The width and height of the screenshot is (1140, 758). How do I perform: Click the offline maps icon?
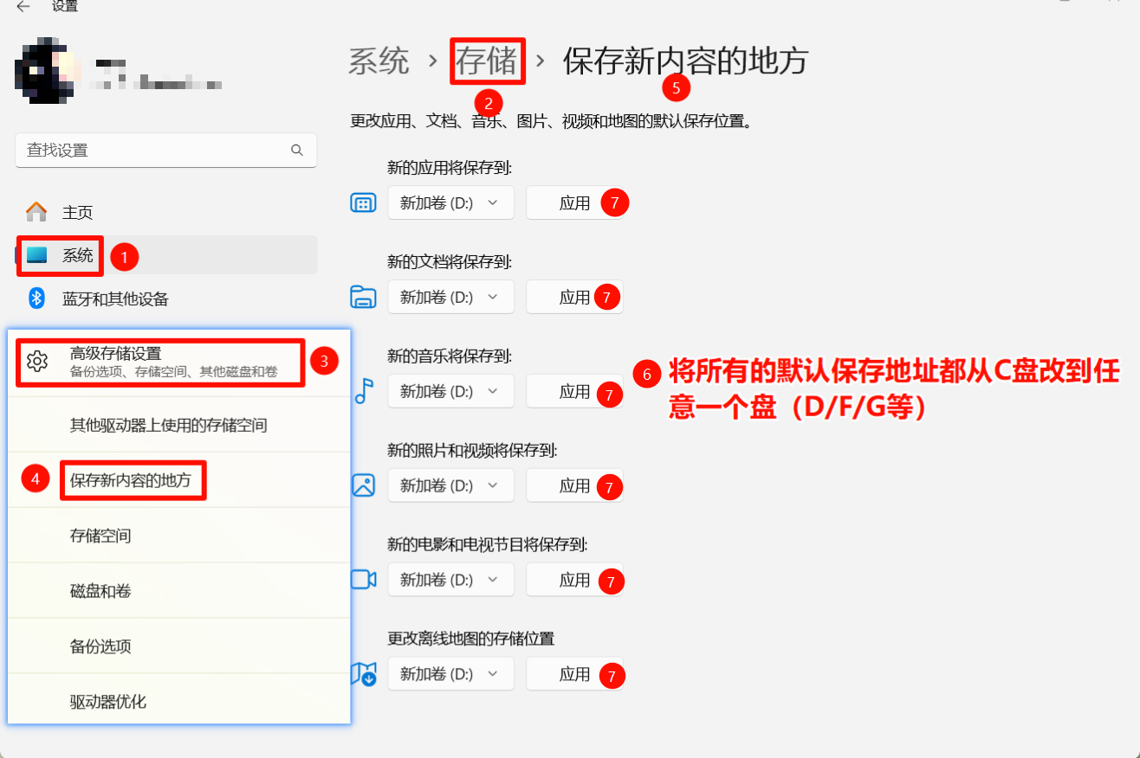tap(363, 674)
